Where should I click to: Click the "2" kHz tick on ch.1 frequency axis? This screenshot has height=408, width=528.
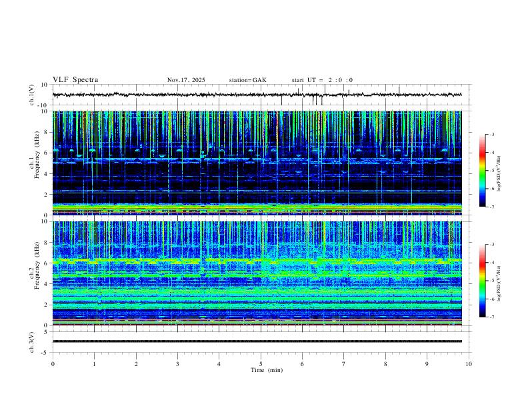point(46,194)
